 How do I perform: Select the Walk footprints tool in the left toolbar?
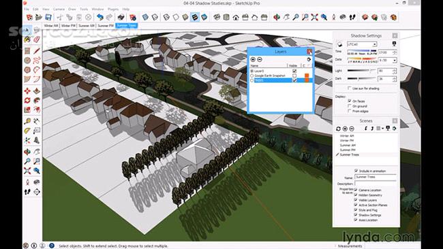coord(27,192)
